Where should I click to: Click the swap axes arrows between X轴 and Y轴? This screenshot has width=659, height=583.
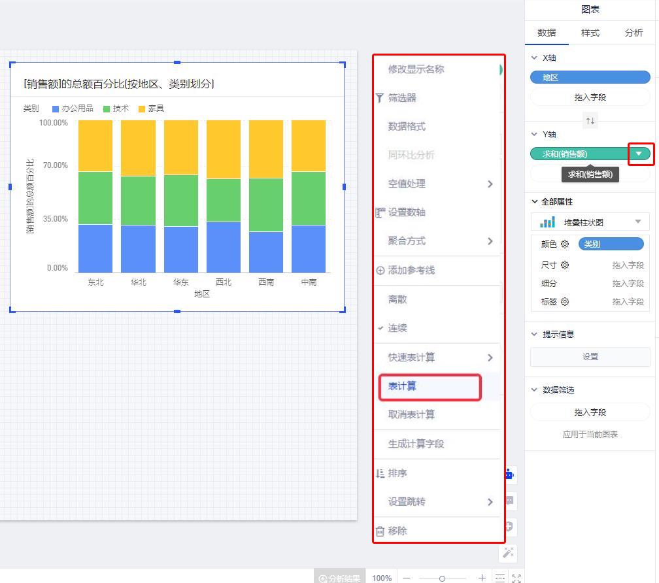click(590, 120)
